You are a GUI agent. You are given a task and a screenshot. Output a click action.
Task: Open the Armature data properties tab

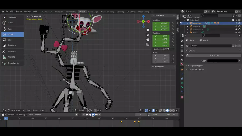[182, 83]
